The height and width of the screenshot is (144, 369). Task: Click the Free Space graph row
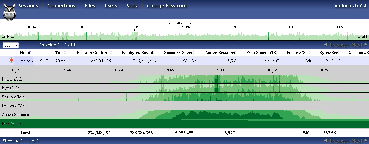point(184,123)
